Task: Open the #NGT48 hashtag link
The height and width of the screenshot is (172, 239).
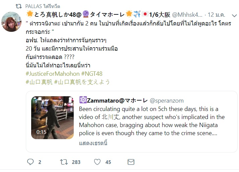Action: tap(92, 74)
